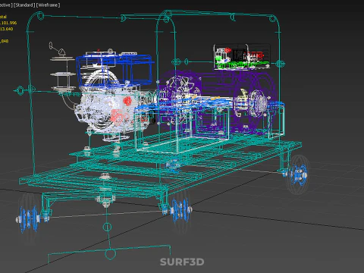Open the Wireframe display mode menu

click(49, 5)
